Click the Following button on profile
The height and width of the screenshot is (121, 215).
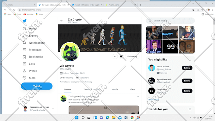point(132,56)
